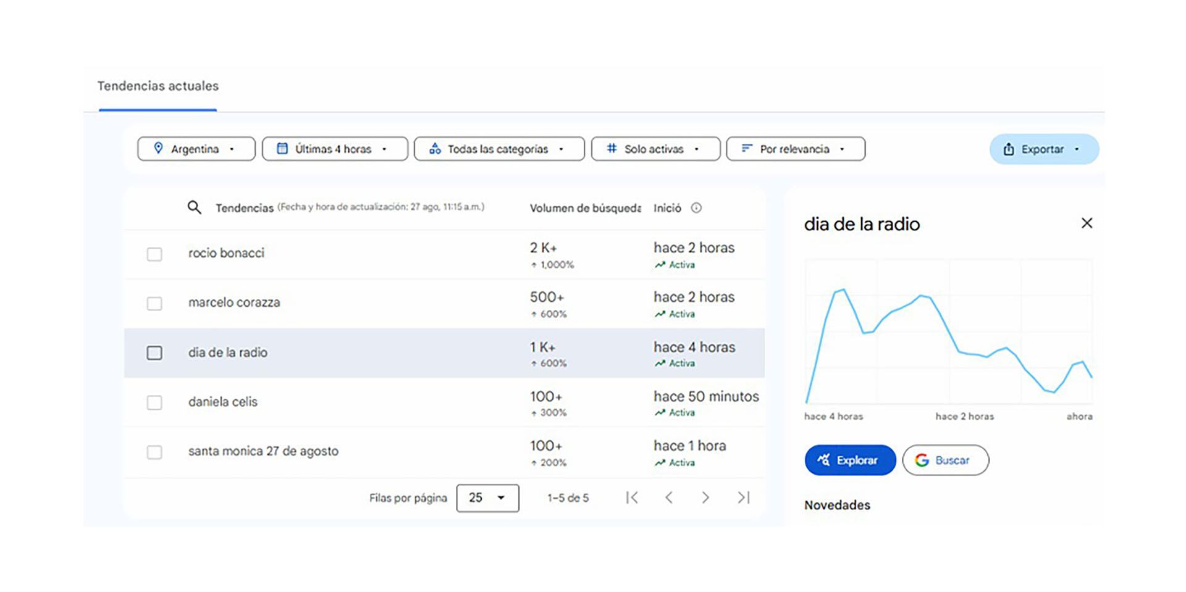Close the dia de la radio panel
The width and height of the screenshot is (1186, 592).
pyautogui.click(x=1087, y=223)
